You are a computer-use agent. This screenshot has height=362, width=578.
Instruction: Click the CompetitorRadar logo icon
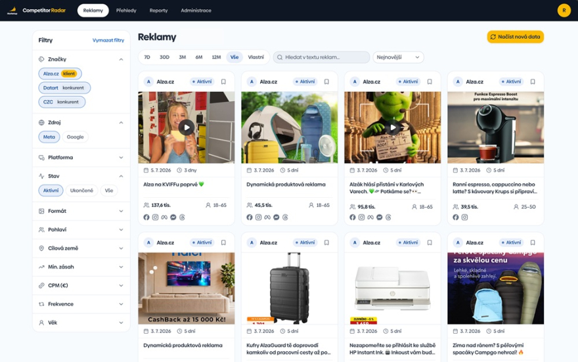point(12,11)
